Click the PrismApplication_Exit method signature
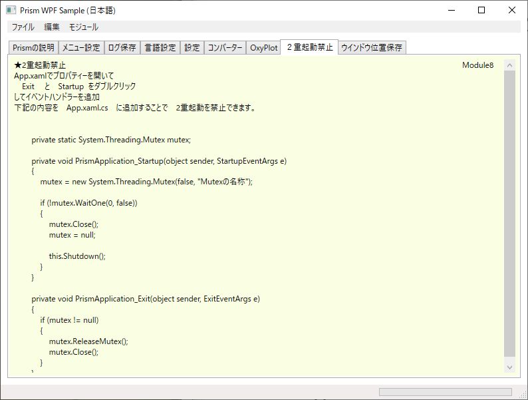The height and width of the screenshot is (400, 528). click(146, 299)
